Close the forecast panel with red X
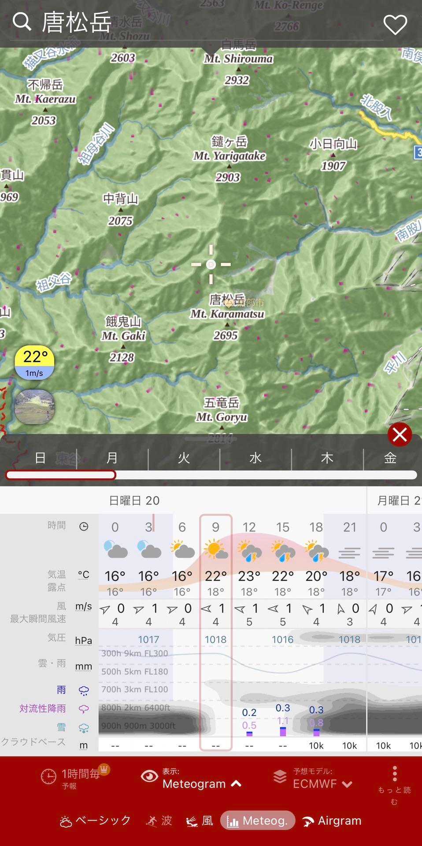This screenshot has width=422, height=846. point(400,434)
